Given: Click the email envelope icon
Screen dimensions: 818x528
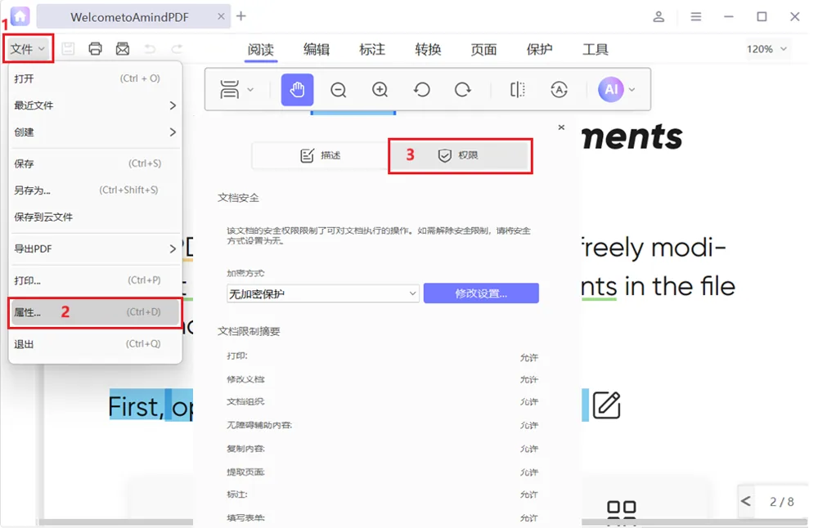Looking at the screenshot, I should click(123, 49).
